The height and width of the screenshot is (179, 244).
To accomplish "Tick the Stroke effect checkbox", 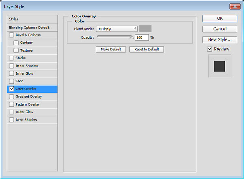I will pos(11,58).
